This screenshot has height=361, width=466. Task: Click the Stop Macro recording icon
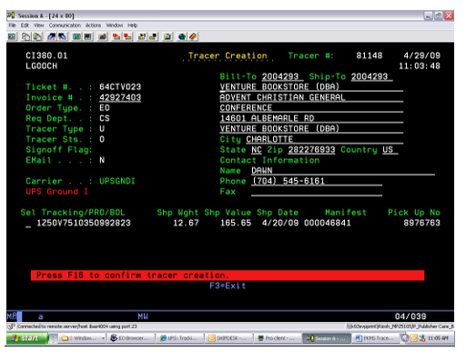[127, 36]
